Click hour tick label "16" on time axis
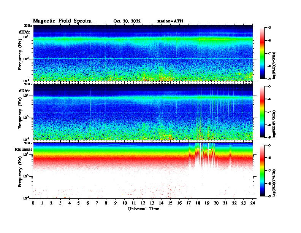Viewport: 301px width, 233px height. [x=179, y=203]
